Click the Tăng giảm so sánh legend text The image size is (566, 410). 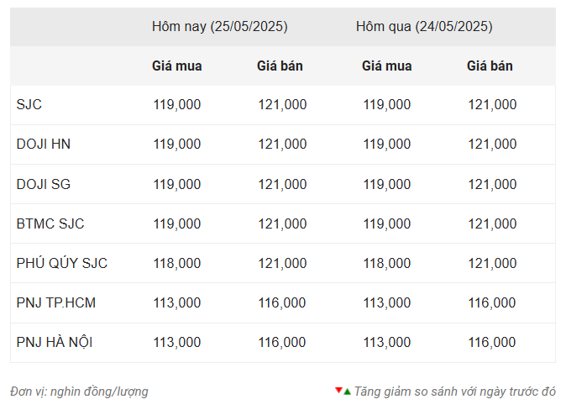tap(454, 392)
